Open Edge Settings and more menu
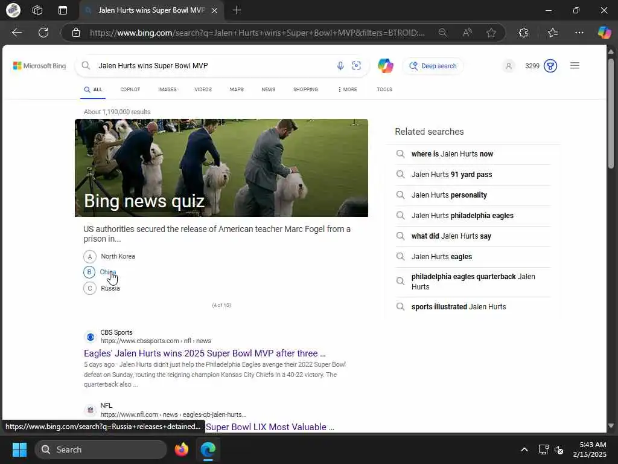This screenshot has width=618, height=464. pyautogui.click(x=579, y=33)
